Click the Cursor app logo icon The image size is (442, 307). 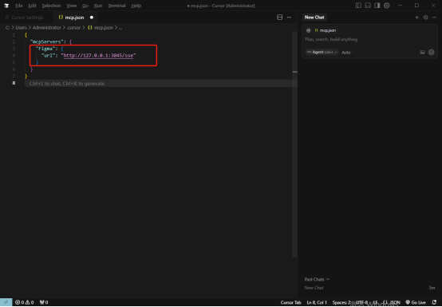point(6,6)
